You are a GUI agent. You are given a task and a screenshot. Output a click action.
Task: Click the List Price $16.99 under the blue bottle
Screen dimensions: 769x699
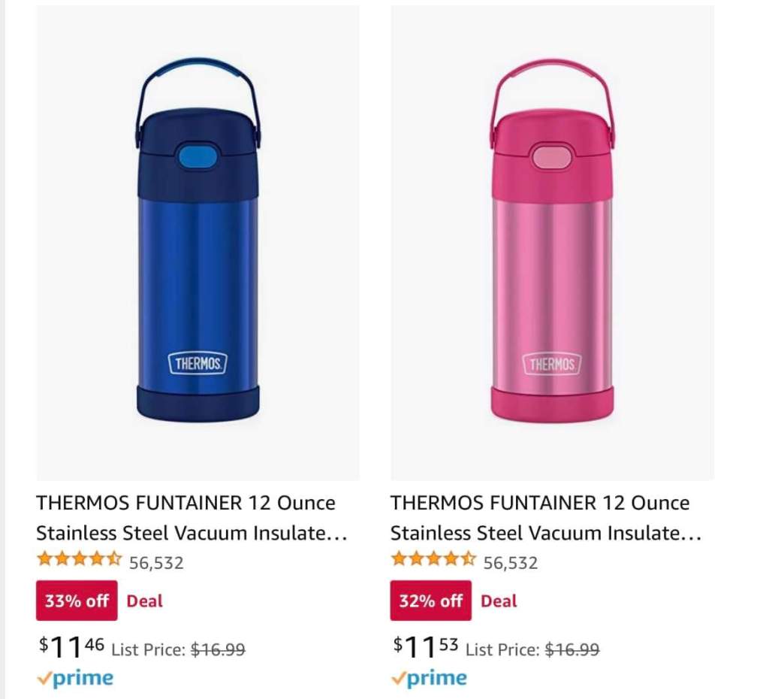click(178, 649)
